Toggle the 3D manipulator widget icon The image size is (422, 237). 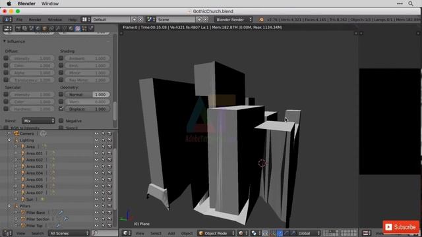[273, 233]
